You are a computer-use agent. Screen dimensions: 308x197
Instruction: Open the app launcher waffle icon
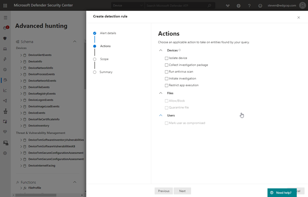point(5,6)
